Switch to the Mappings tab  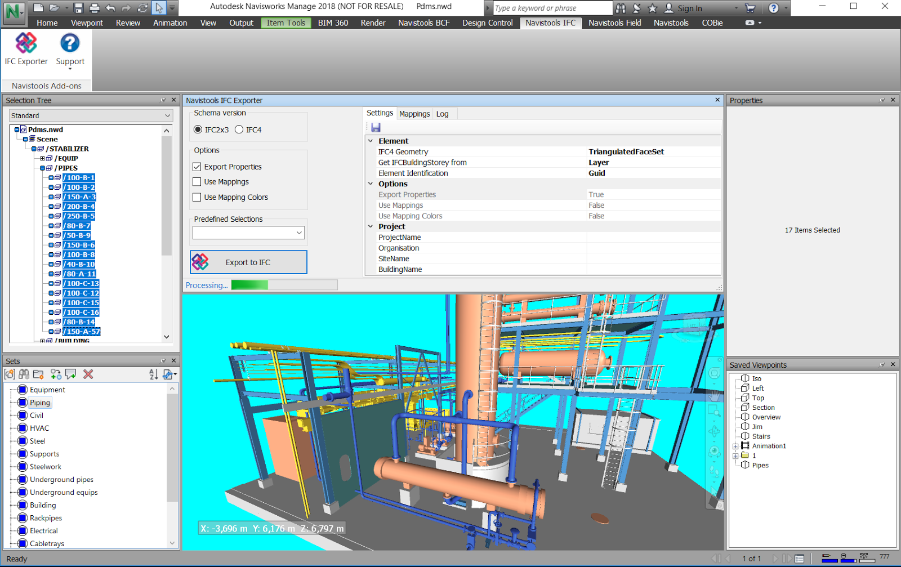[x=414, y=114]
